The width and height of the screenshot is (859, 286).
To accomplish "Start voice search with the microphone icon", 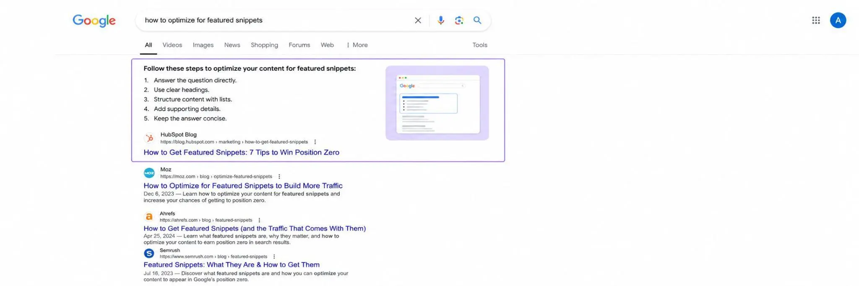I will pyautogui.click(x=440, y=20).
